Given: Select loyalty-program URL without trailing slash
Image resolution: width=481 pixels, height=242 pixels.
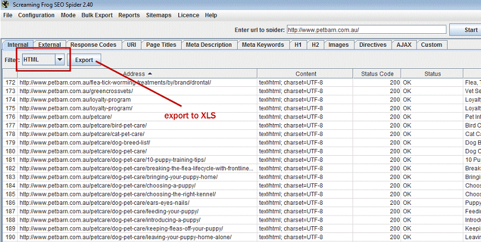Looking at the screenshot, I should [75, 100].
